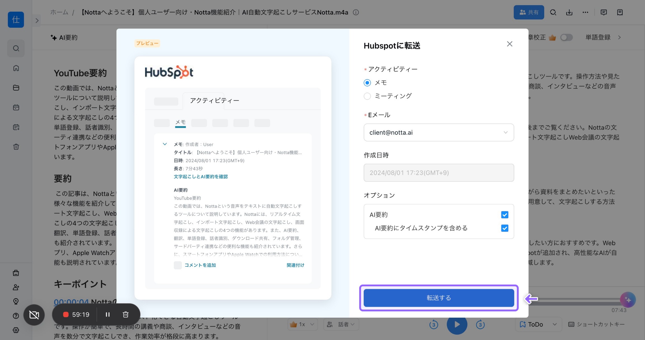Click the floating AI sparkle button

pos(628,300)
